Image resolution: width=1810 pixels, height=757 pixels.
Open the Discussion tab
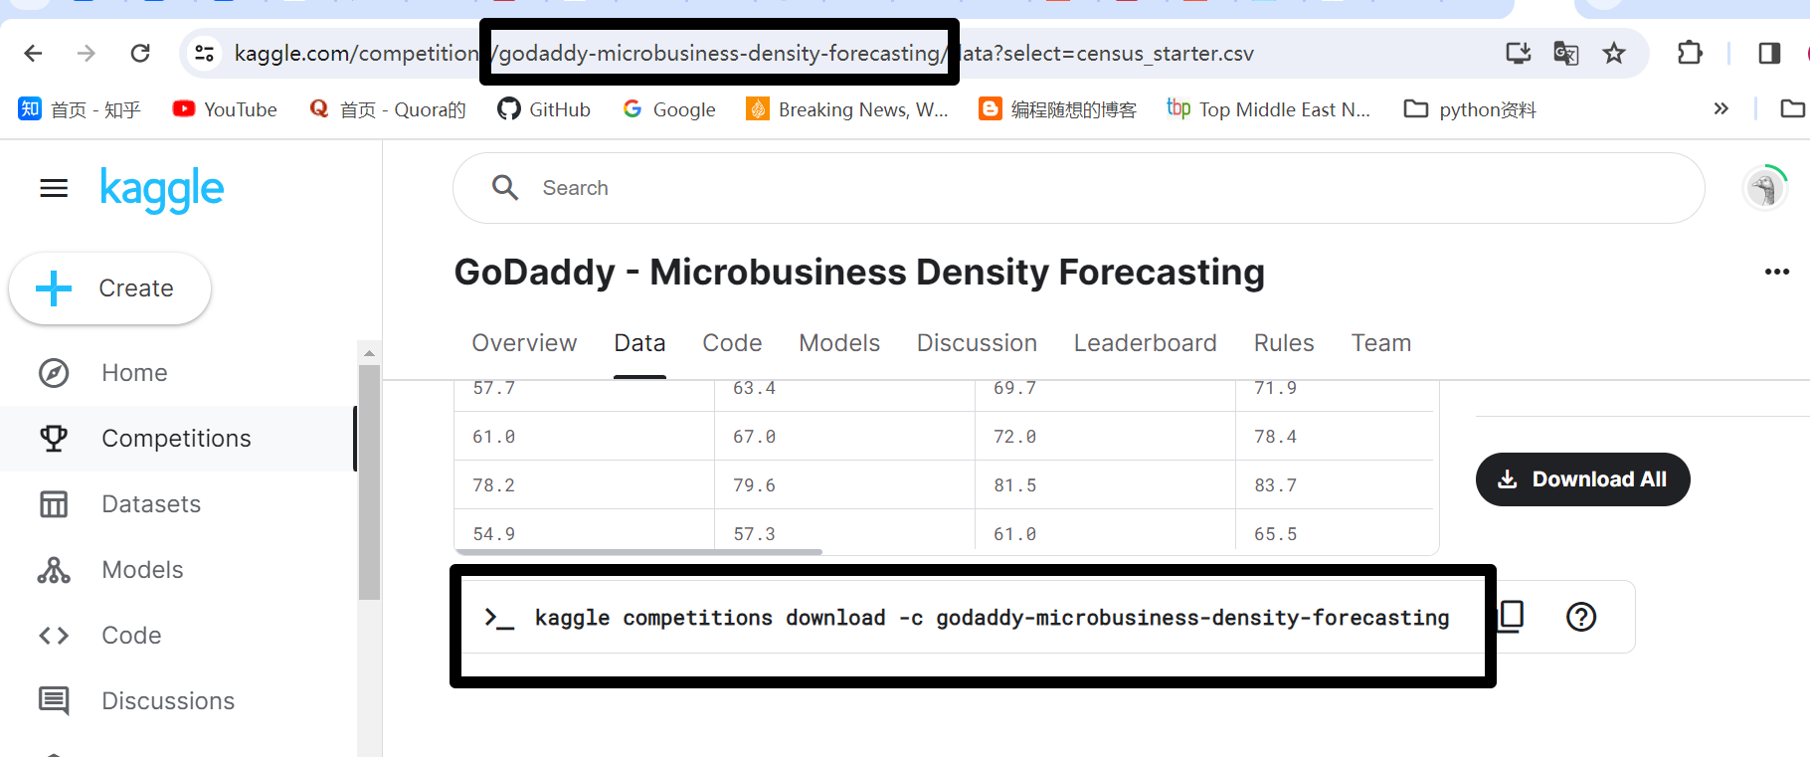coord(977,343)
